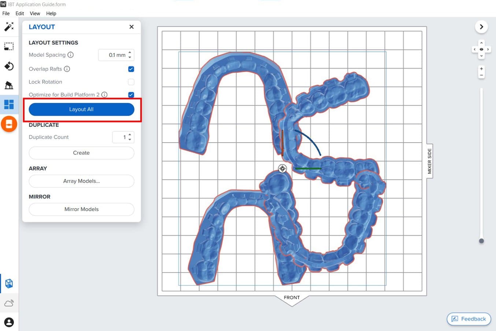Select the One-Click Print magic wand tool
This screenshot has width=496, height=331.
click(x=9, y=26)
